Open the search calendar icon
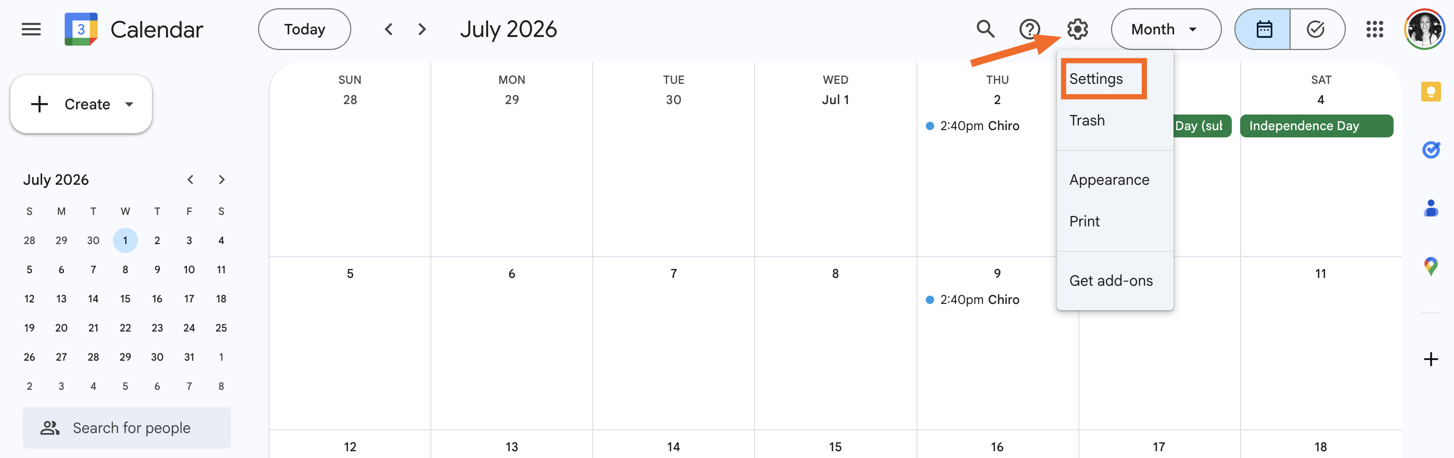The height and width of the screenshot is (458, 1454). pos(985,29)
